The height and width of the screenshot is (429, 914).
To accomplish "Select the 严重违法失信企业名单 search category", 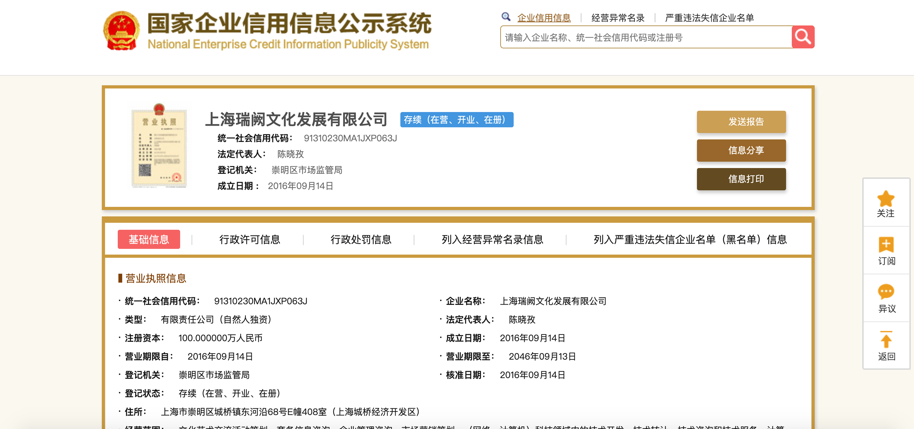I will [x=709, y=18].
